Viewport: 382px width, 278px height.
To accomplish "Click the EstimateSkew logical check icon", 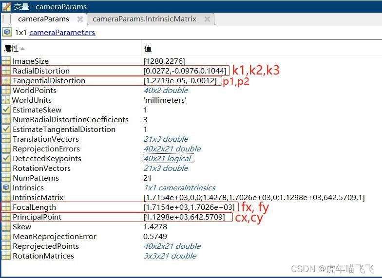I will (6, 110).
